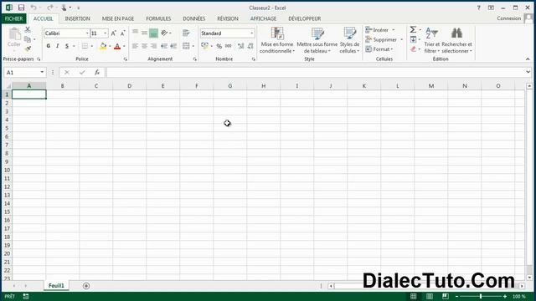Click the Help question mark icon

point(478,8)
